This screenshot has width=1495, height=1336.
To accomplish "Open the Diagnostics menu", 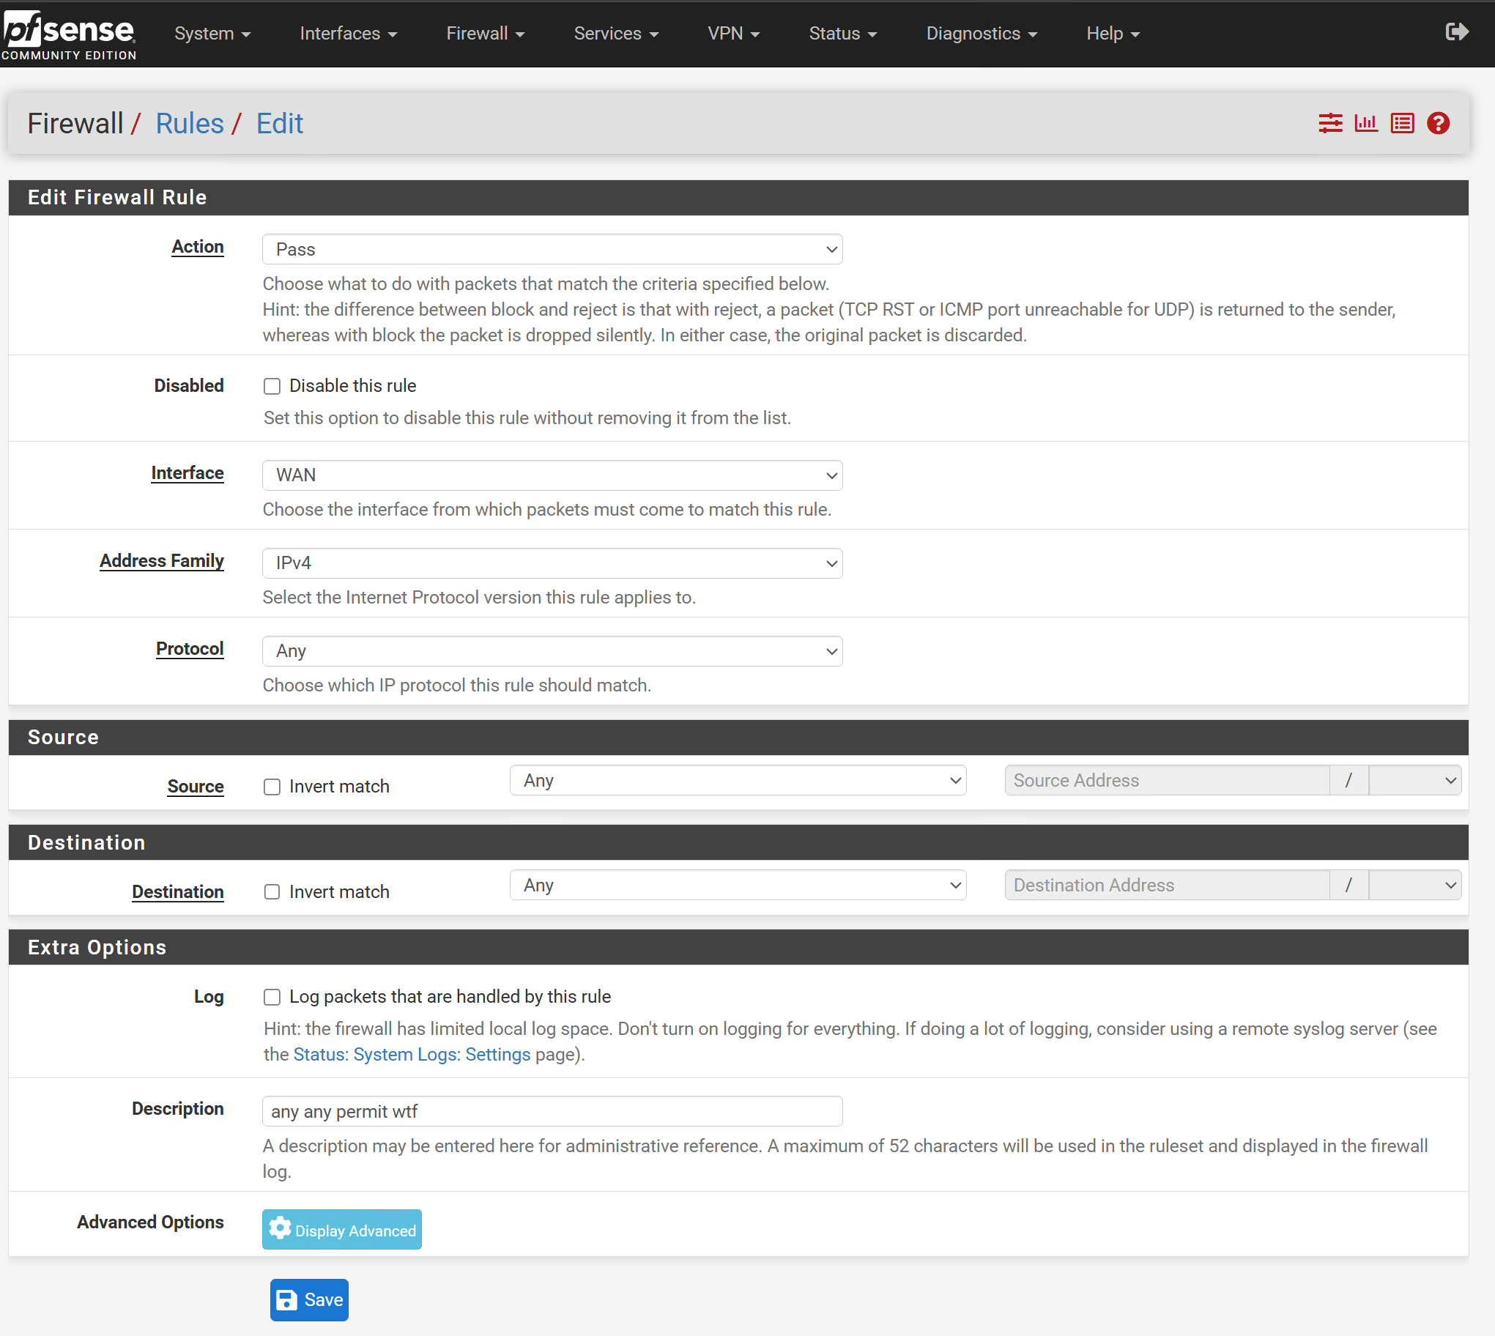I will coord(981,34).
